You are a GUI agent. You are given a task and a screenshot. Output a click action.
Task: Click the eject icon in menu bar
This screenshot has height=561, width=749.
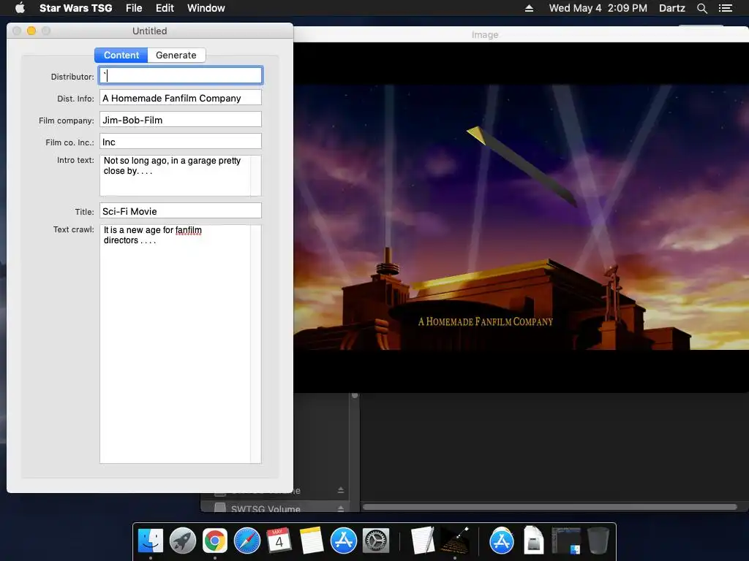[529, 8]
